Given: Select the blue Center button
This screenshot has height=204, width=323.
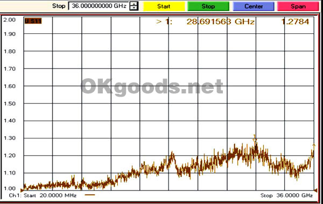Looking at the screenshot, I should tap(254, 6).
